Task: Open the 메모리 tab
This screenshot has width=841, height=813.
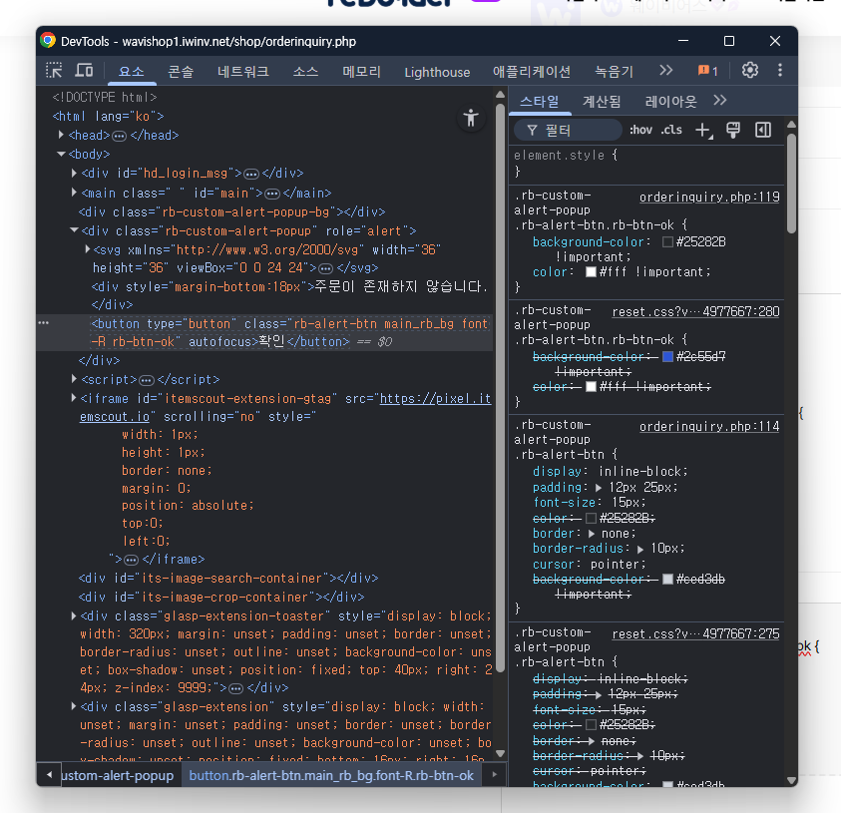Action: tap(361, 72)
